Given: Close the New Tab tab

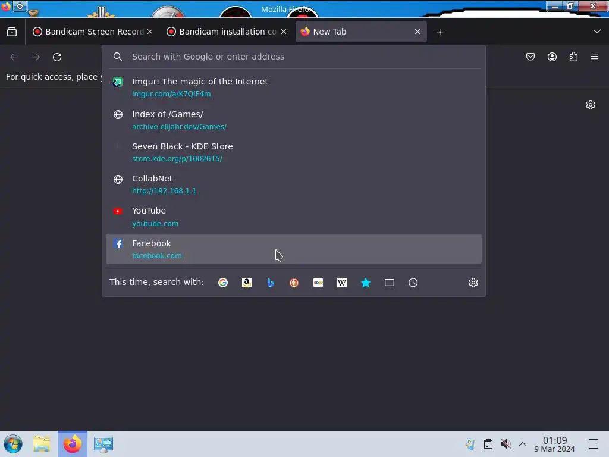Looking at the screenshot, I should (x=417, y=32).
